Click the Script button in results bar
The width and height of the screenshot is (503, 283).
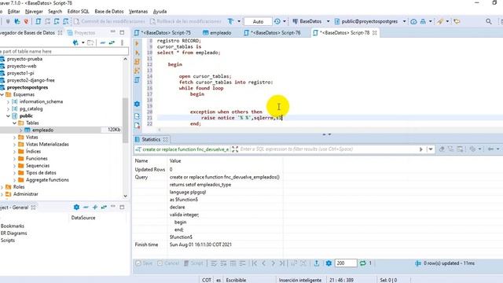(193, 263)
